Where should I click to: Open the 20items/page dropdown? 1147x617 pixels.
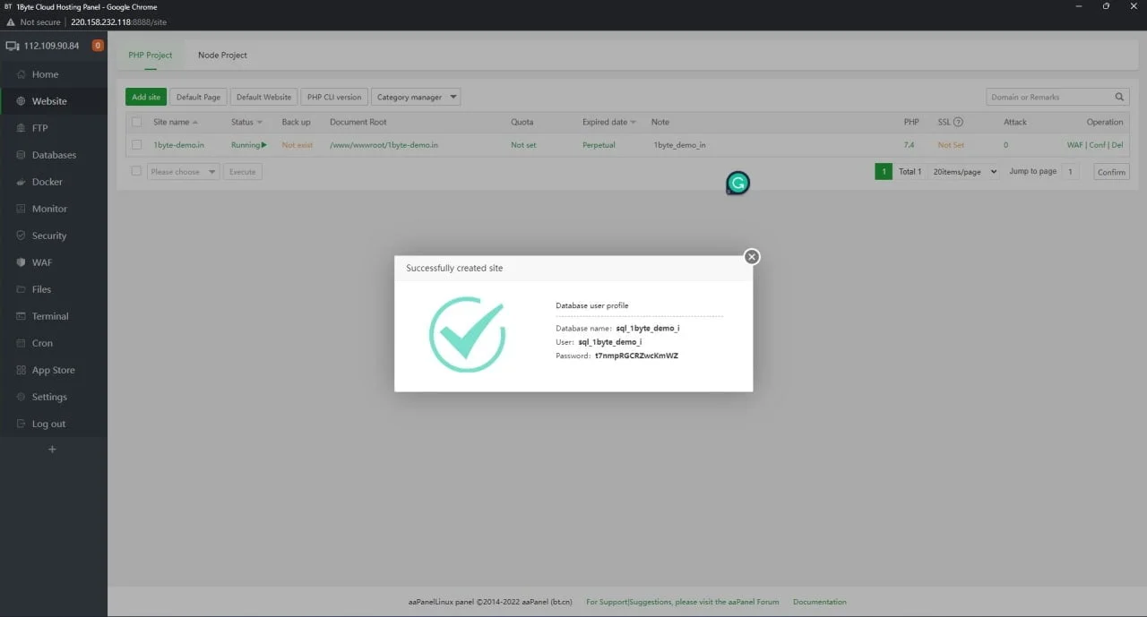coord(963,171)
